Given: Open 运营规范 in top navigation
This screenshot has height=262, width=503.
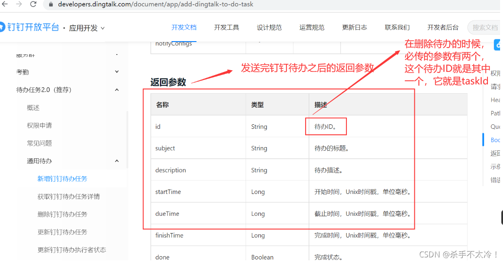Looking at the screenshot, I should pyautogui.click(x=312, y=28).
